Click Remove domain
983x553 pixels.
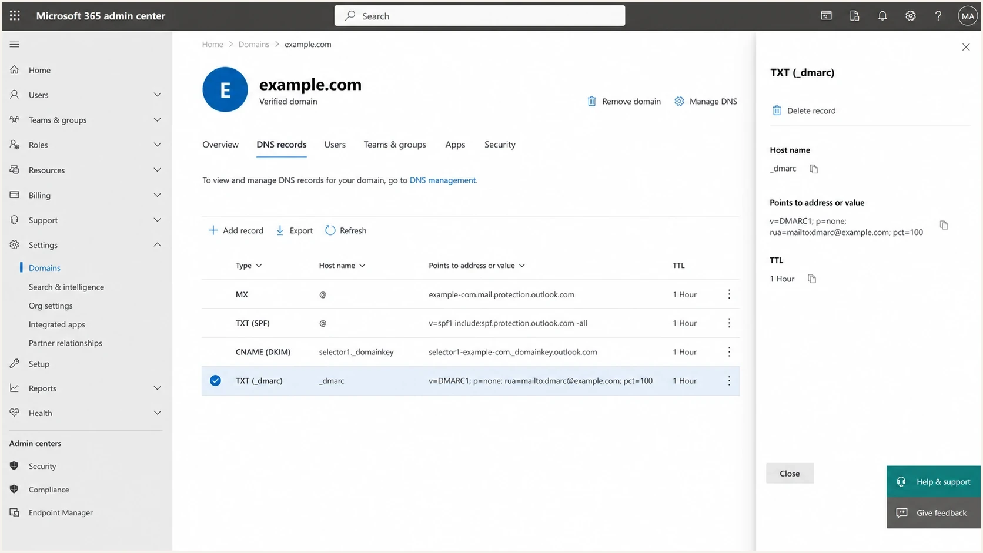[624, 101]
